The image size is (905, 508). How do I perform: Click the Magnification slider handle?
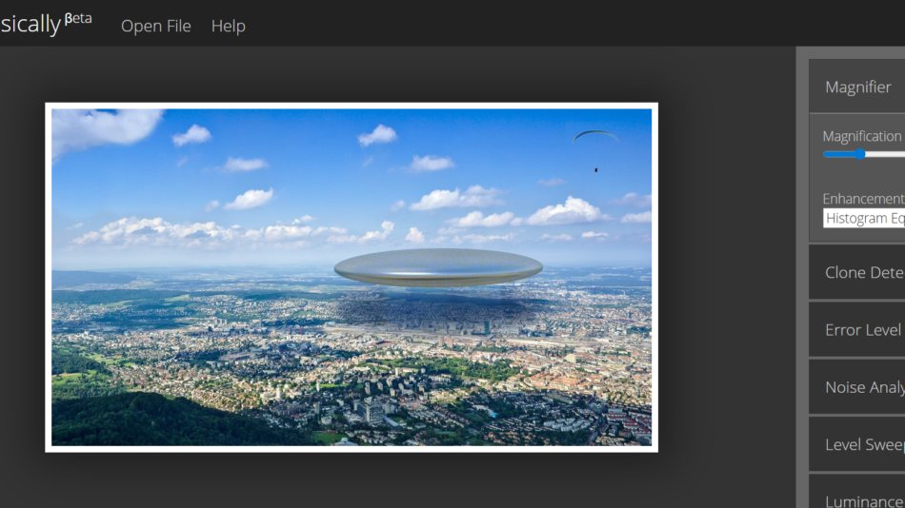click(x=859, y=154)
